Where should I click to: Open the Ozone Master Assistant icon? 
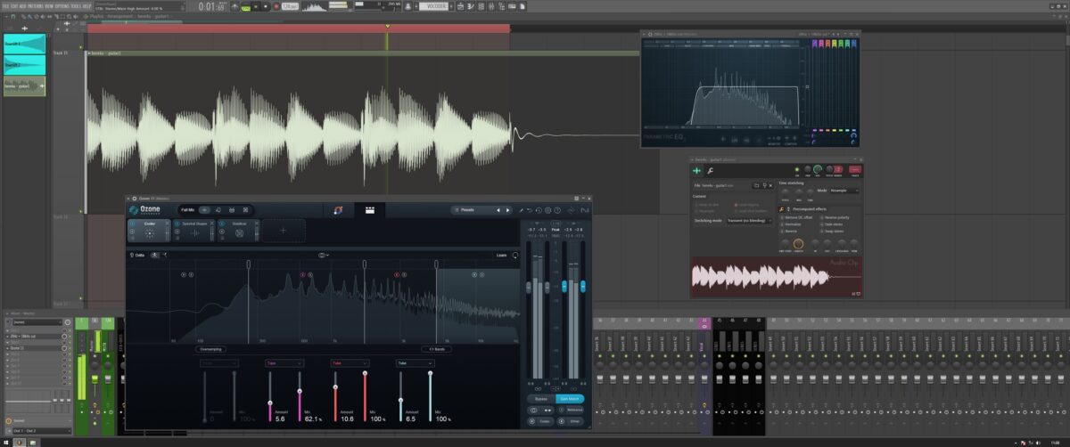click(338, 210)
